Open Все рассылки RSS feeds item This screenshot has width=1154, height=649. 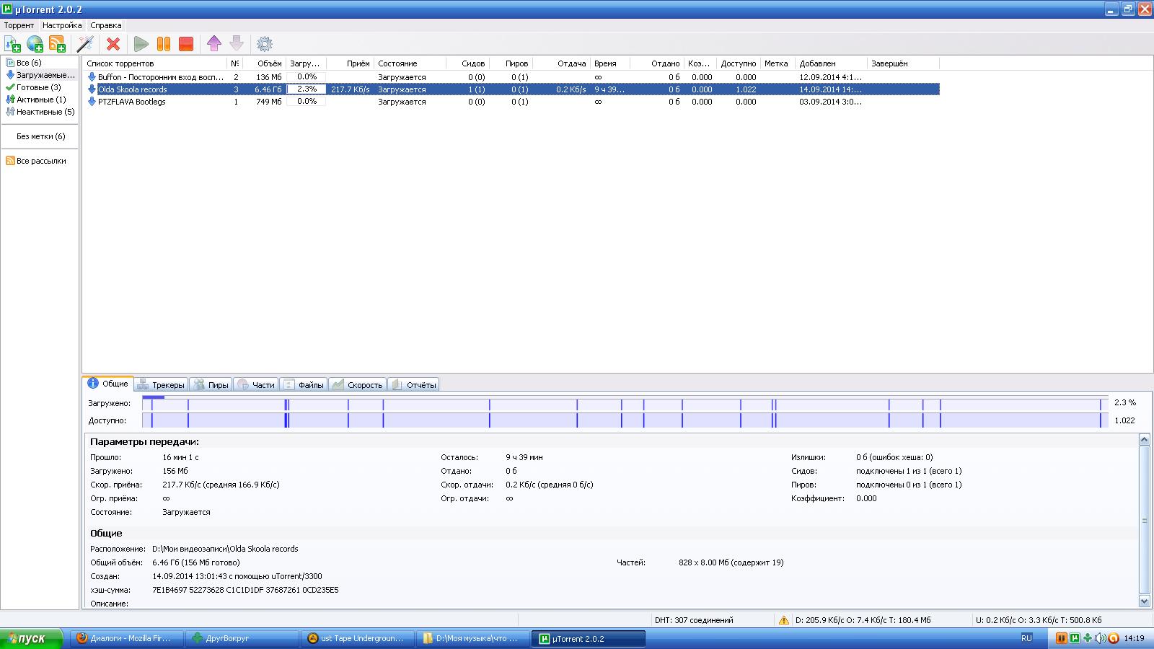click(x=36, y=161)
